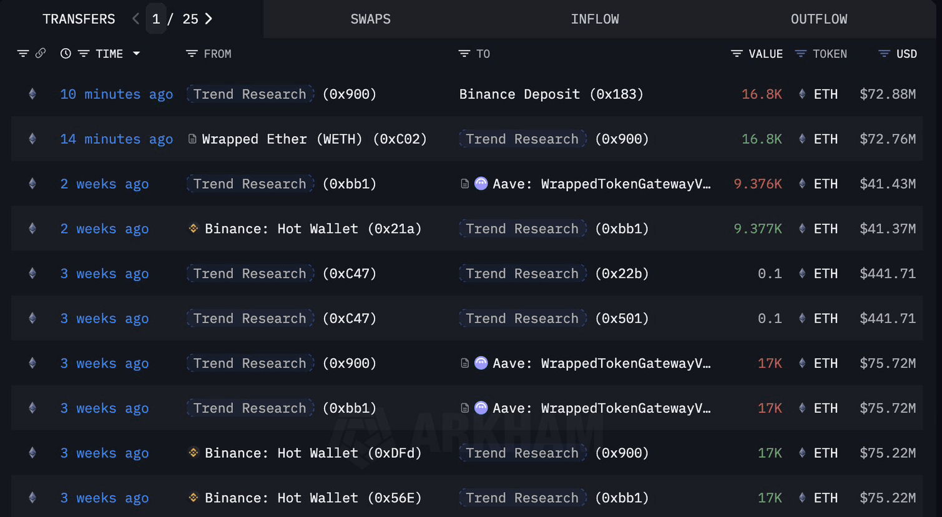Viewport: 942px width, 517px height.
Task: Click the Ethereum chain icon on the Hot Wallet (0x56E) row
Action: (x=32, y=498)
